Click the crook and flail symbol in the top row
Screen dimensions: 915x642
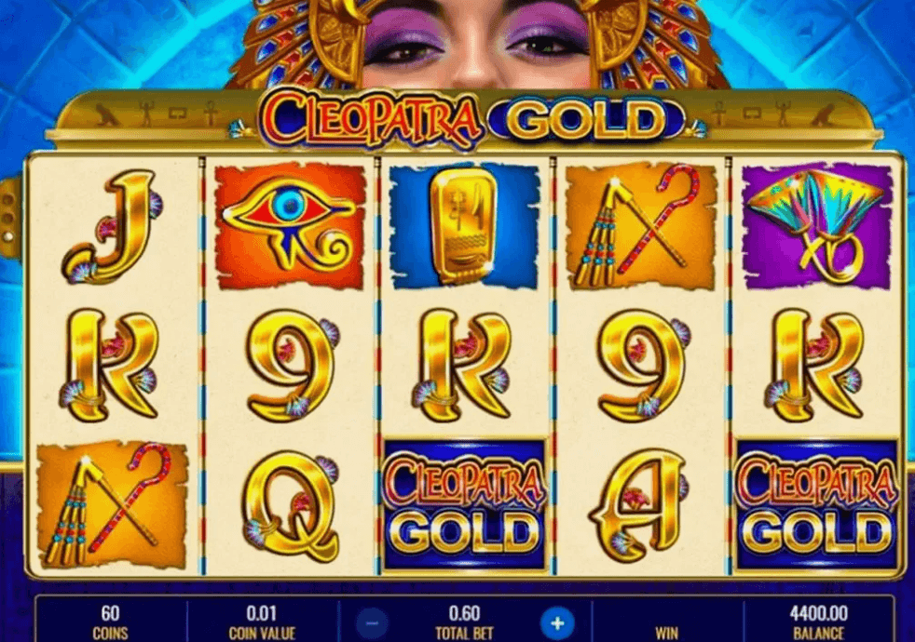point(641,227)
